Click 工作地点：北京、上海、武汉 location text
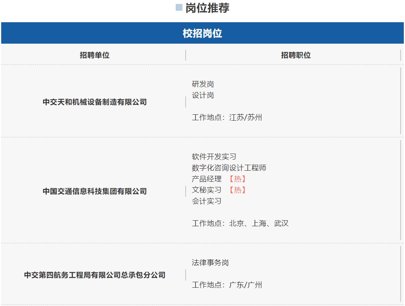The height and width of the screenshot is (306, 405). coord(240,223)
